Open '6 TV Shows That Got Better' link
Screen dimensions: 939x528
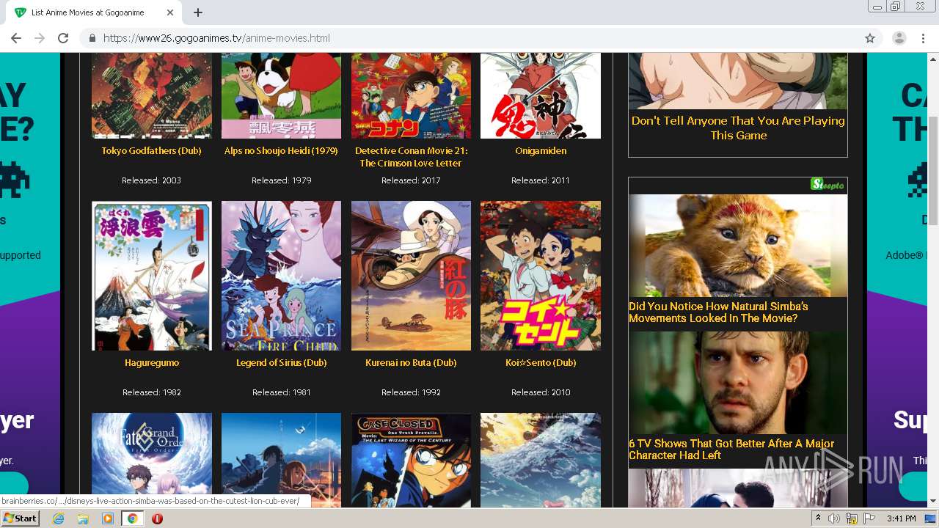pyautogui.click(x=731, y=449)
